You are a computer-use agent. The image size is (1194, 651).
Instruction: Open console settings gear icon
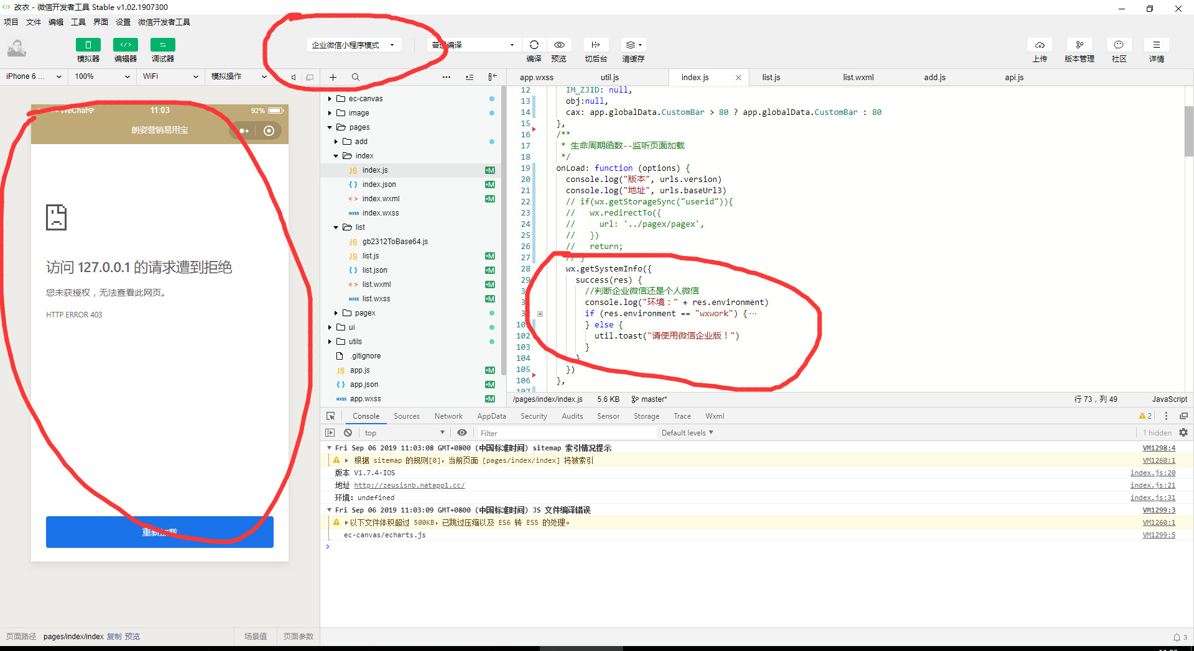(1183, 433)
